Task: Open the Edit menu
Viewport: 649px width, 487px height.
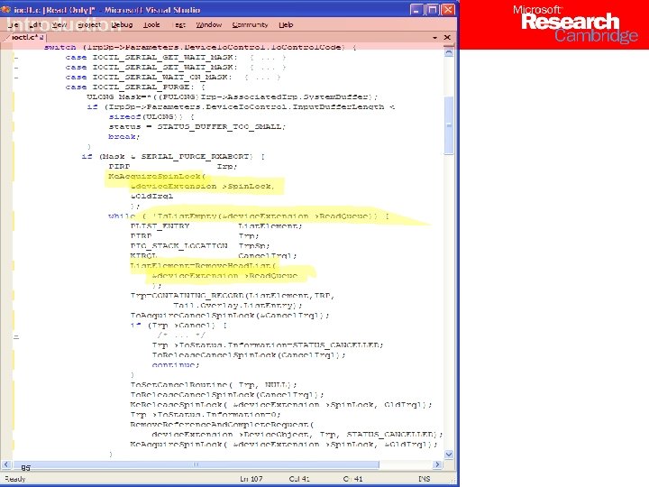Action: 35,25
